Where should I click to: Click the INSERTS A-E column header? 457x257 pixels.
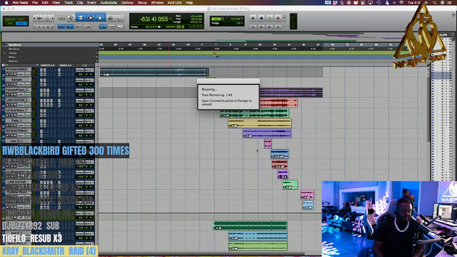[48, 65]
